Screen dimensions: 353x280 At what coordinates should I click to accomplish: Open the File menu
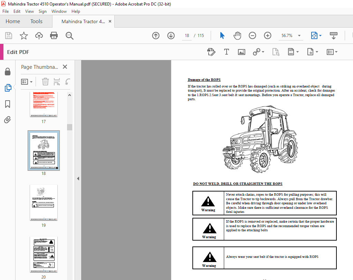pyautogui.click(x=6, y=11)
